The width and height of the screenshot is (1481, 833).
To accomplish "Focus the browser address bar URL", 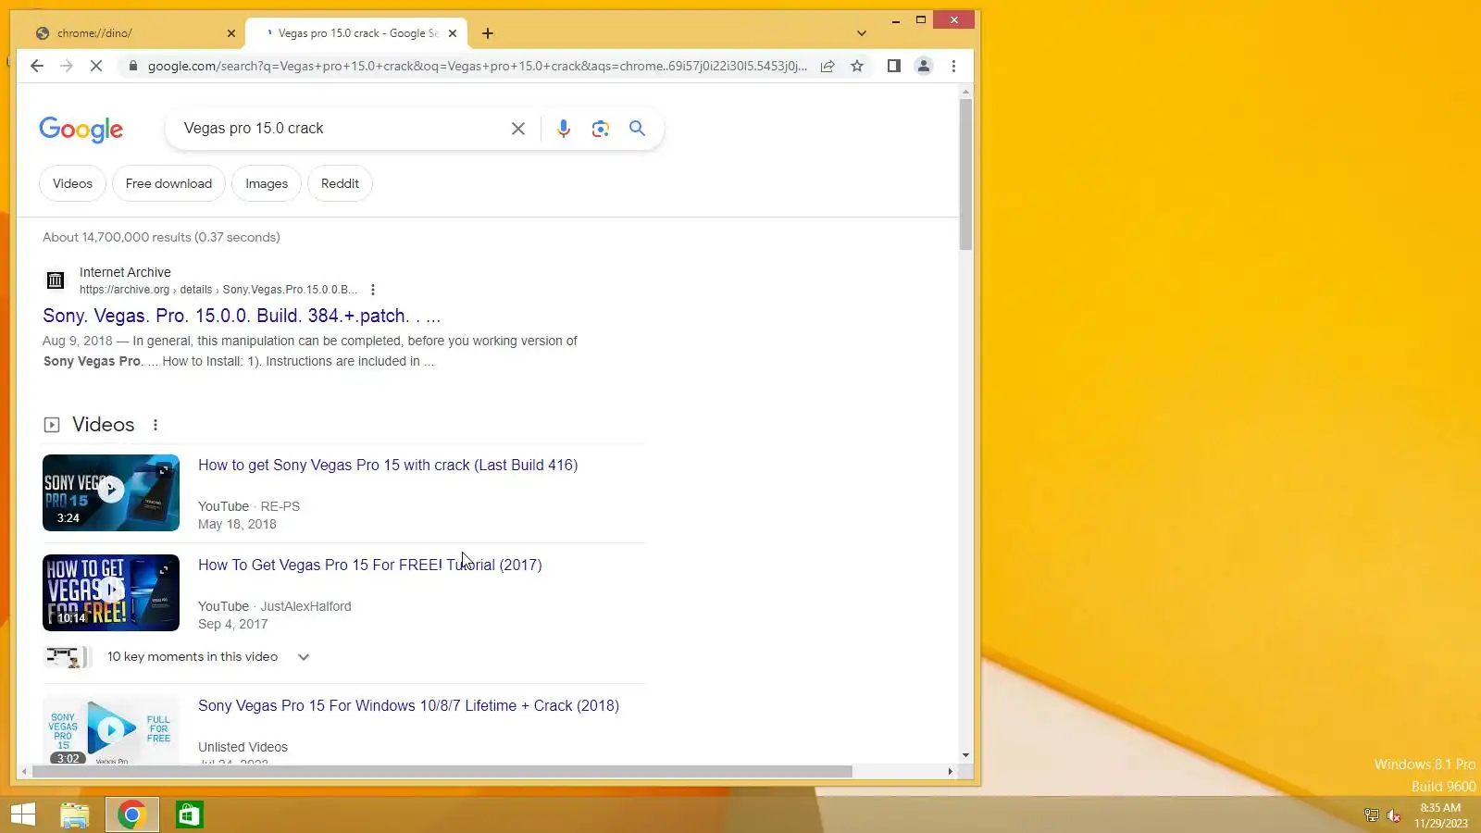I will tap(478, 66).
